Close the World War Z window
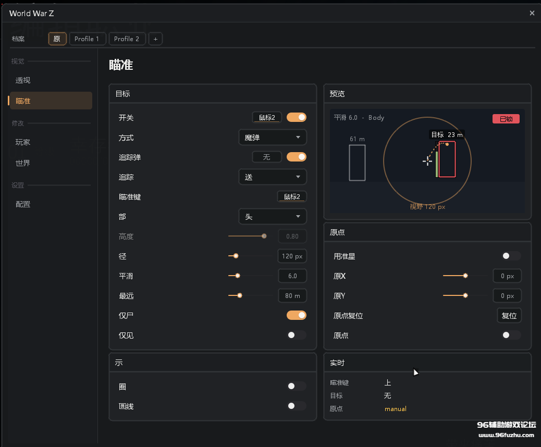The image size is (541, 447). [x=532, y=13]
